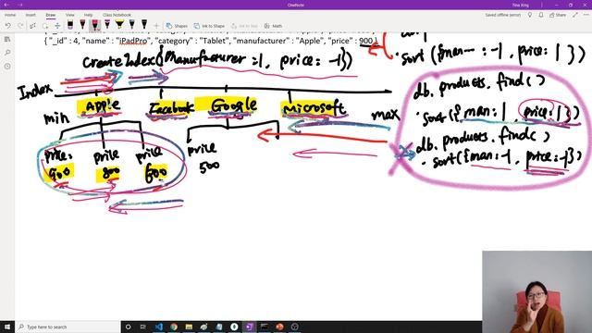Open the Windows Start menu

coord(7,327)
